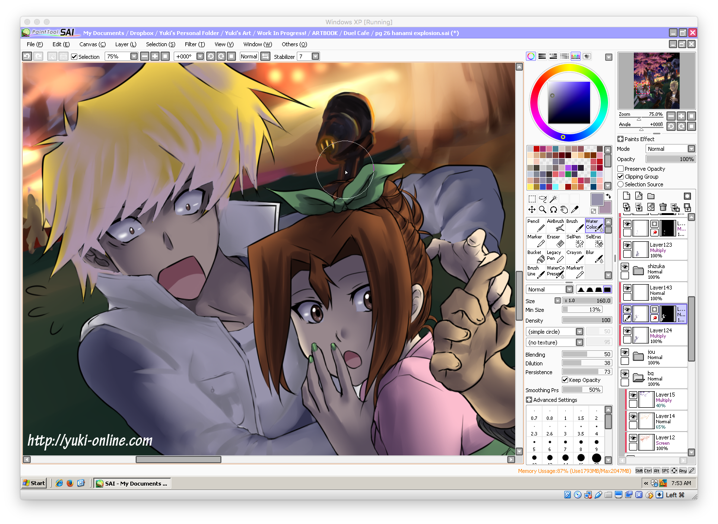Click the SAI taskbar button
Image resolution: width=718 pixels, height=524 pixels.
click(132, 483)
